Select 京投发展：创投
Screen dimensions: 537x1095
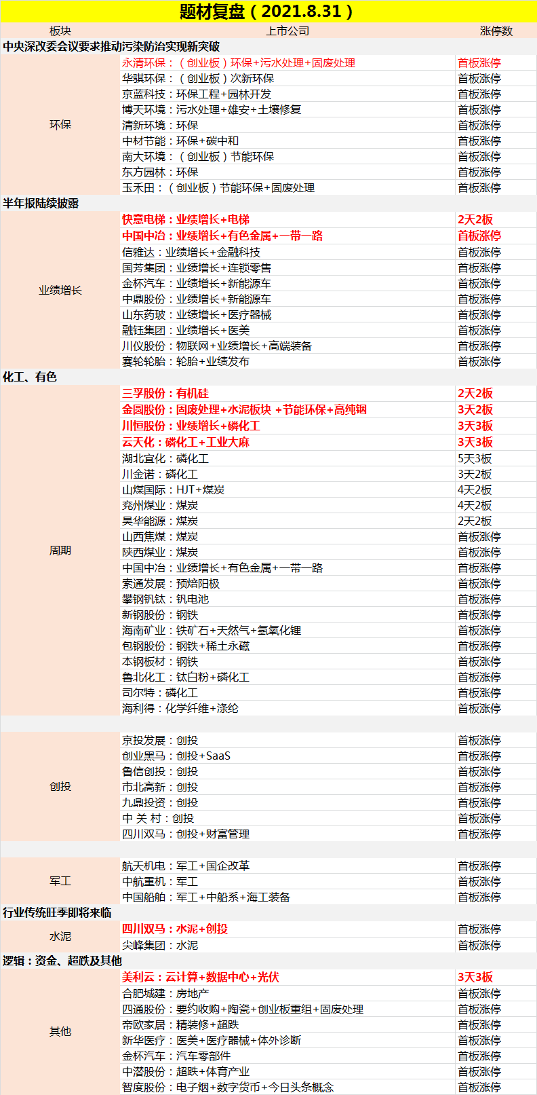point(160,741)
